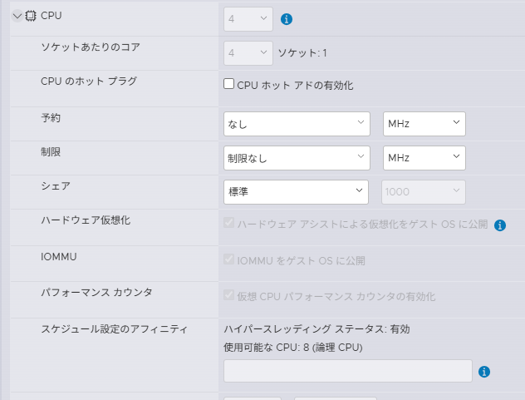Click info icon next to ハードウェア アシスト option
The height and width of the screenshot is (400, 525).
(500, 225)
